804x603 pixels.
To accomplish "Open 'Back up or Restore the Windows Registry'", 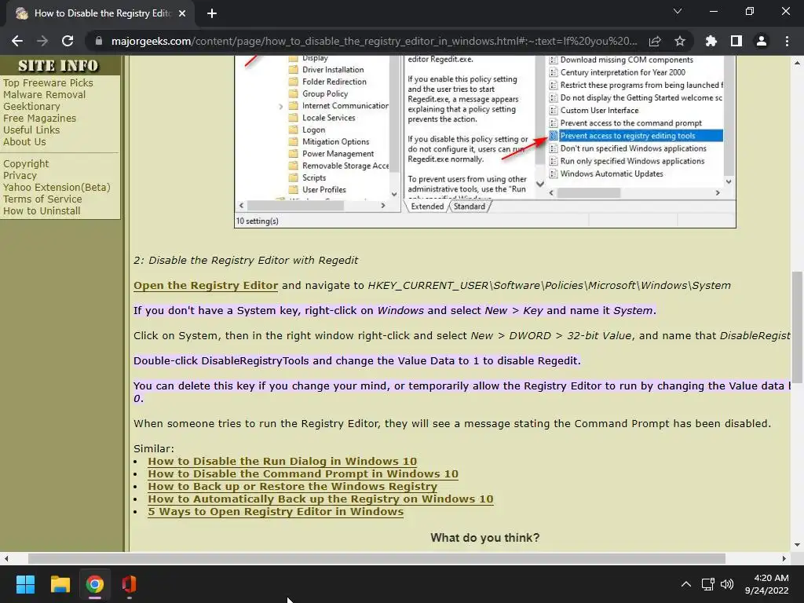I will tap(292, 486).
